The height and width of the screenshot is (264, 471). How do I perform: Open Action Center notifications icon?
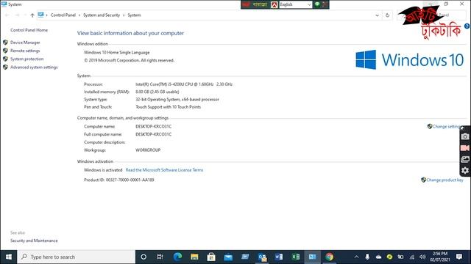[x=459, y=257]
